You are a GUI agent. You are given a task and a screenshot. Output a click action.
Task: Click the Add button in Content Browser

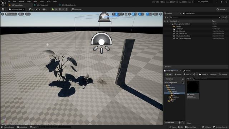[169, 75]
